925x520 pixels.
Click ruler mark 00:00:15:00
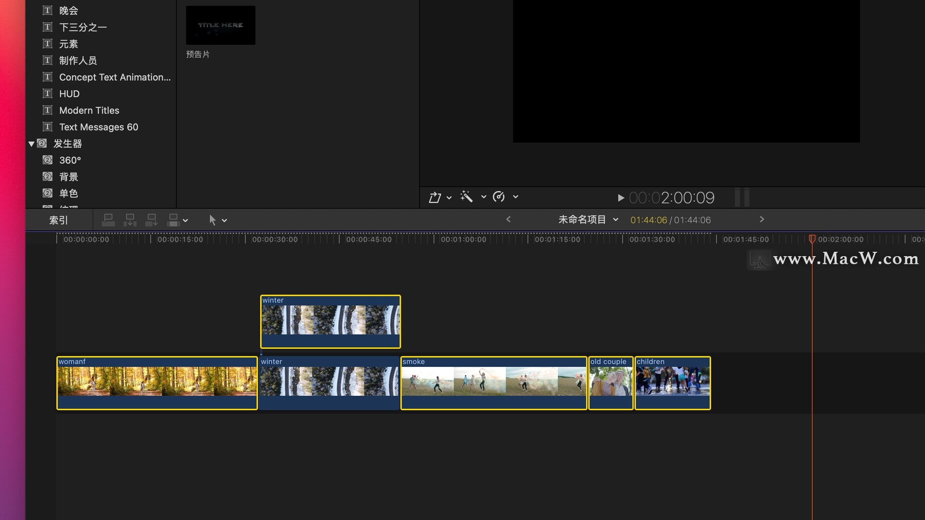click(180, 239)
